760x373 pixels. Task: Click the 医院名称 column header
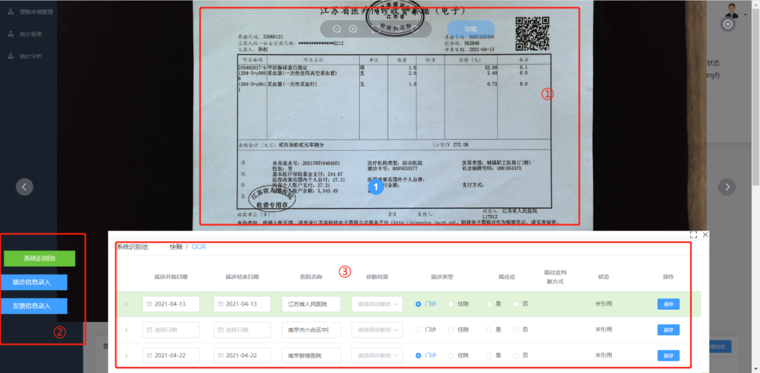[x=311, y=277]
